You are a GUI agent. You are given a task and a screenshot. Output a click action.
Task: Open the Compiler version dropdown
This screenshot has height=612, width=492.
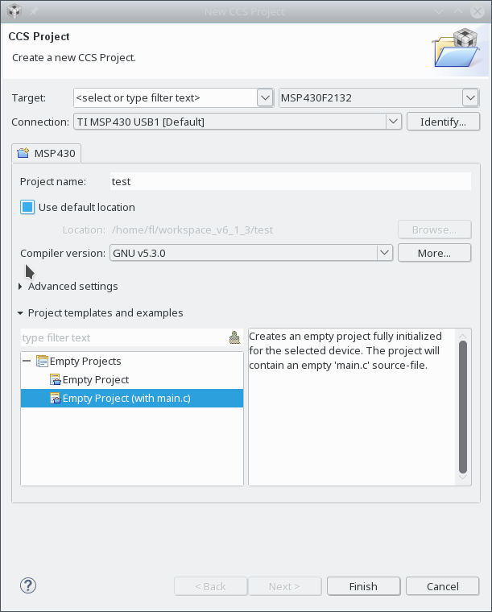(x=384, y=253)
